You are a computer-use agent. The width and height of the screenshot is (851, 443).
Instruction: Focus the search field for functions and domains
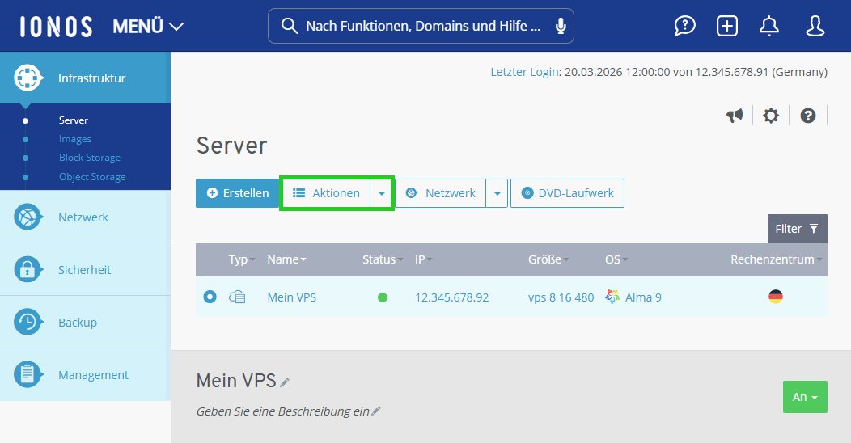click(421, 26)
